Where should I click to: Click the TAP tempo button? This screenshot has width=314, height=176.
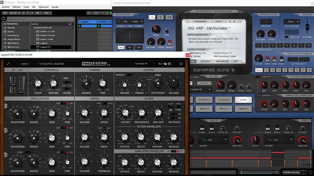[5, 13]
